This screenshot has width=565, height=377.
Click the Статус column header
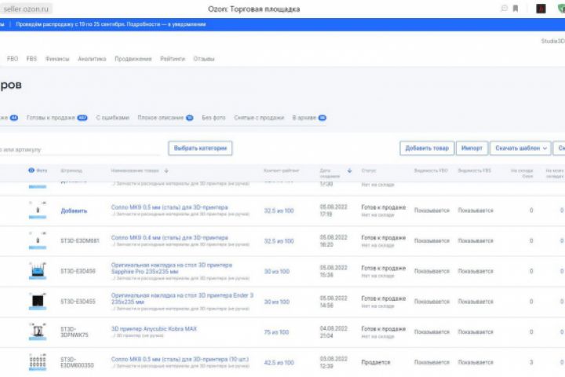369,170
